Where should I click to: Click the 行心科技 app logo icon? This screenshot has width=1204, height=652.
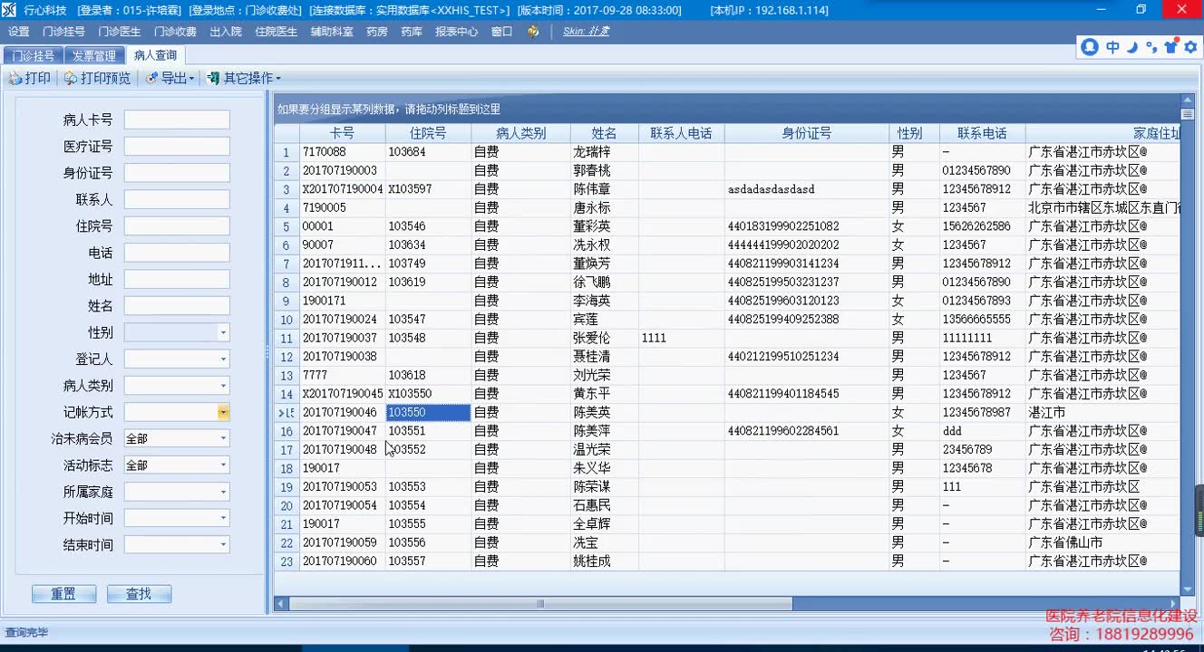(8, 9)
